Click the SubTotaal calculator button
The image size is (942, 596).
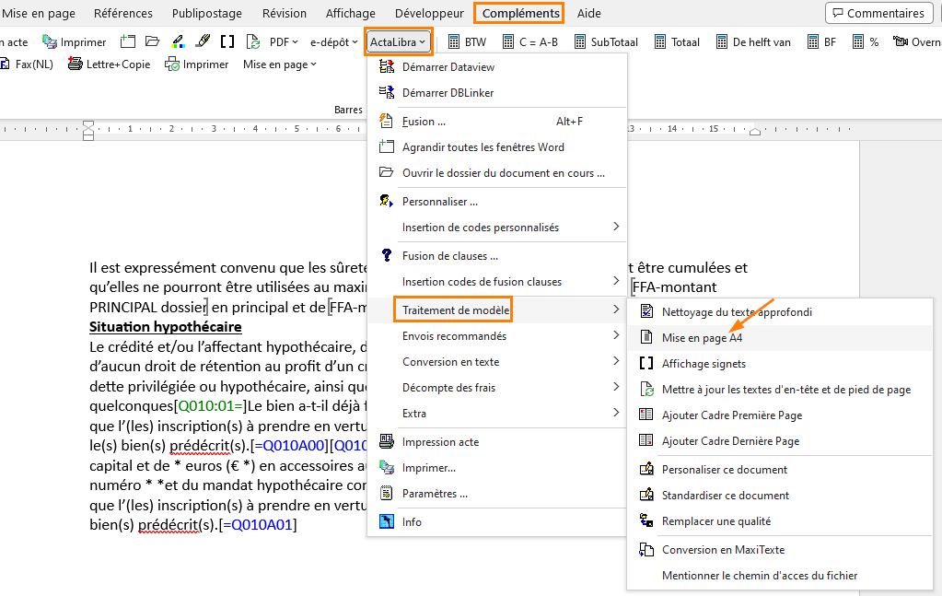[x=606, y=42]
